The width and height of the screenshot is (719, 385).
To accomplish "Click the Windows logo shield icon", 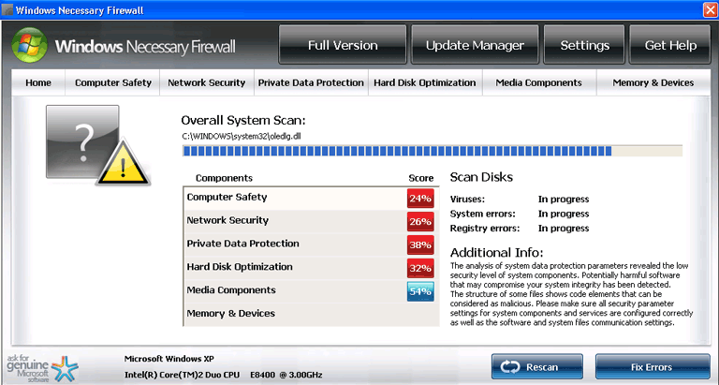I will [30, 46].
